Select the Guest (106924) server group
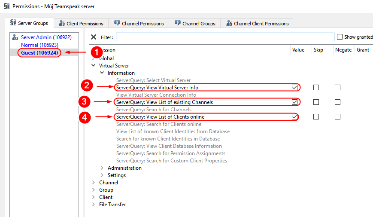The width and height of the screenshot is (373, 217). click(x=39, y=53)
